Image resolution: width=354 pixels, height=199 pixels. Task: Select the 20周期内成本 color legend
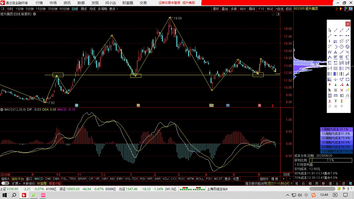[337, 138]
